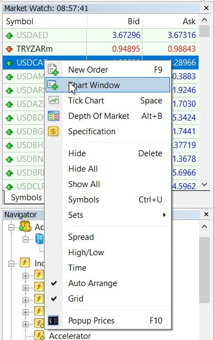Click the Tick Chart icon
This screenshot has height=340, width=214.
(53, 100)
